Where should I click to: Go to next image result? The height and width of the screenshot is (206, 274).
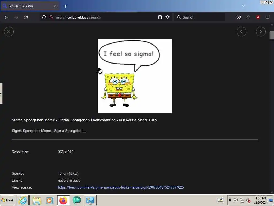click(261, 32)
